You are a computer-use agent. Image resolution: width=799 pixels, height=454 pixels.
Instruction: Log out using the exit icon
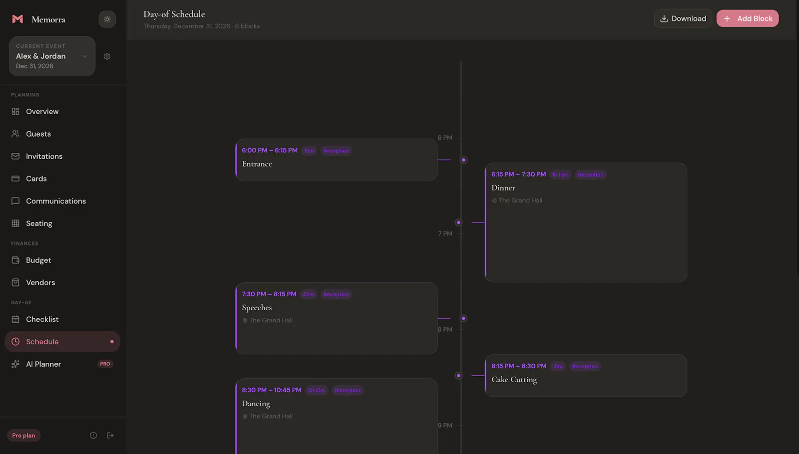(x=110, y=436)
